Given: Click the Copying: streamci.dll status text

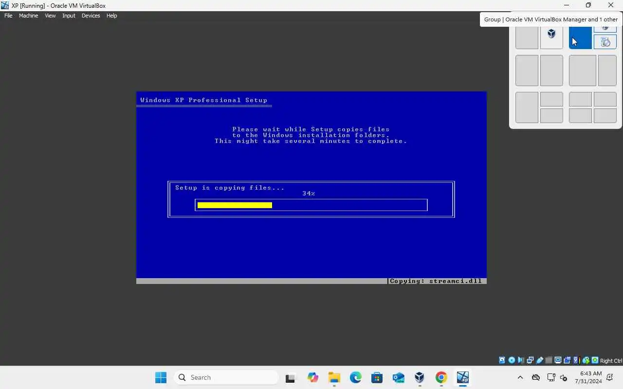Looking at the screenshot, I should [x=436, y=281].
